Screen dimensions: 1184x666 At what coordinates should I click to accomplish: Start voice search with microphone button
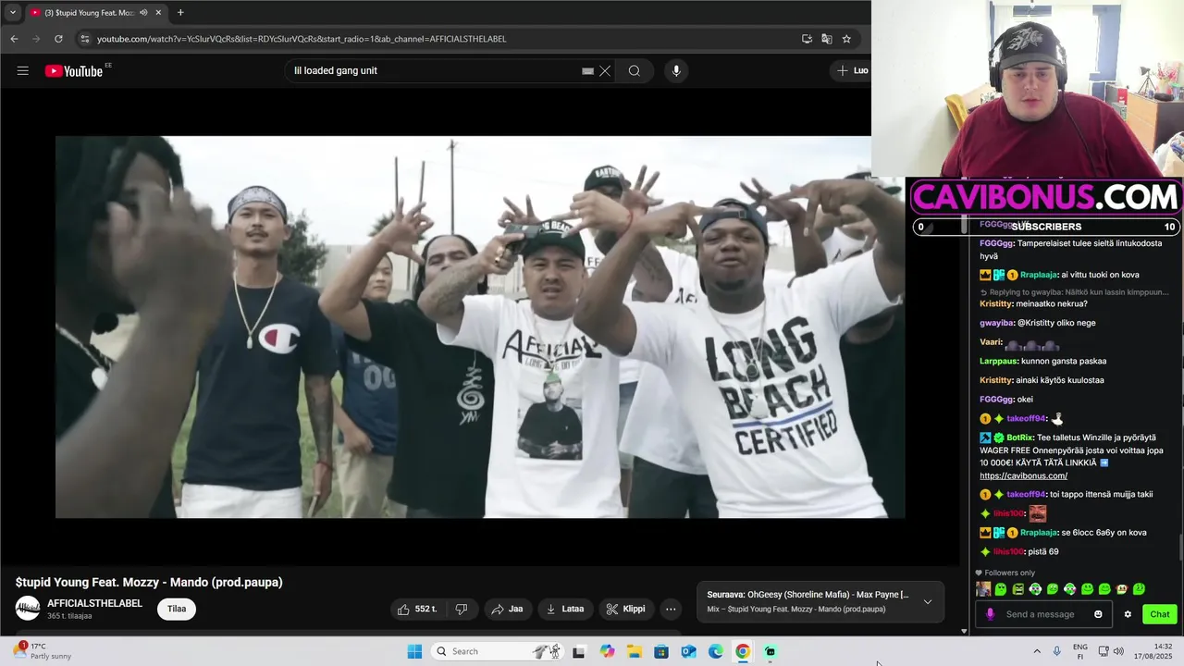tap(676, 71)
